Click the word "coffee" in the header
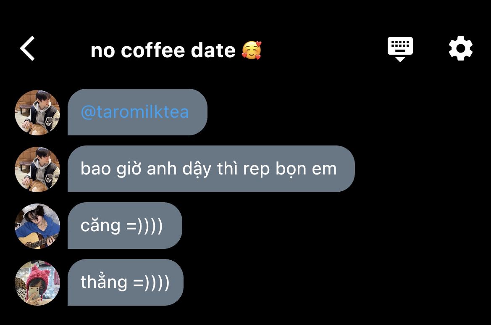 click(x=153, y=50)
